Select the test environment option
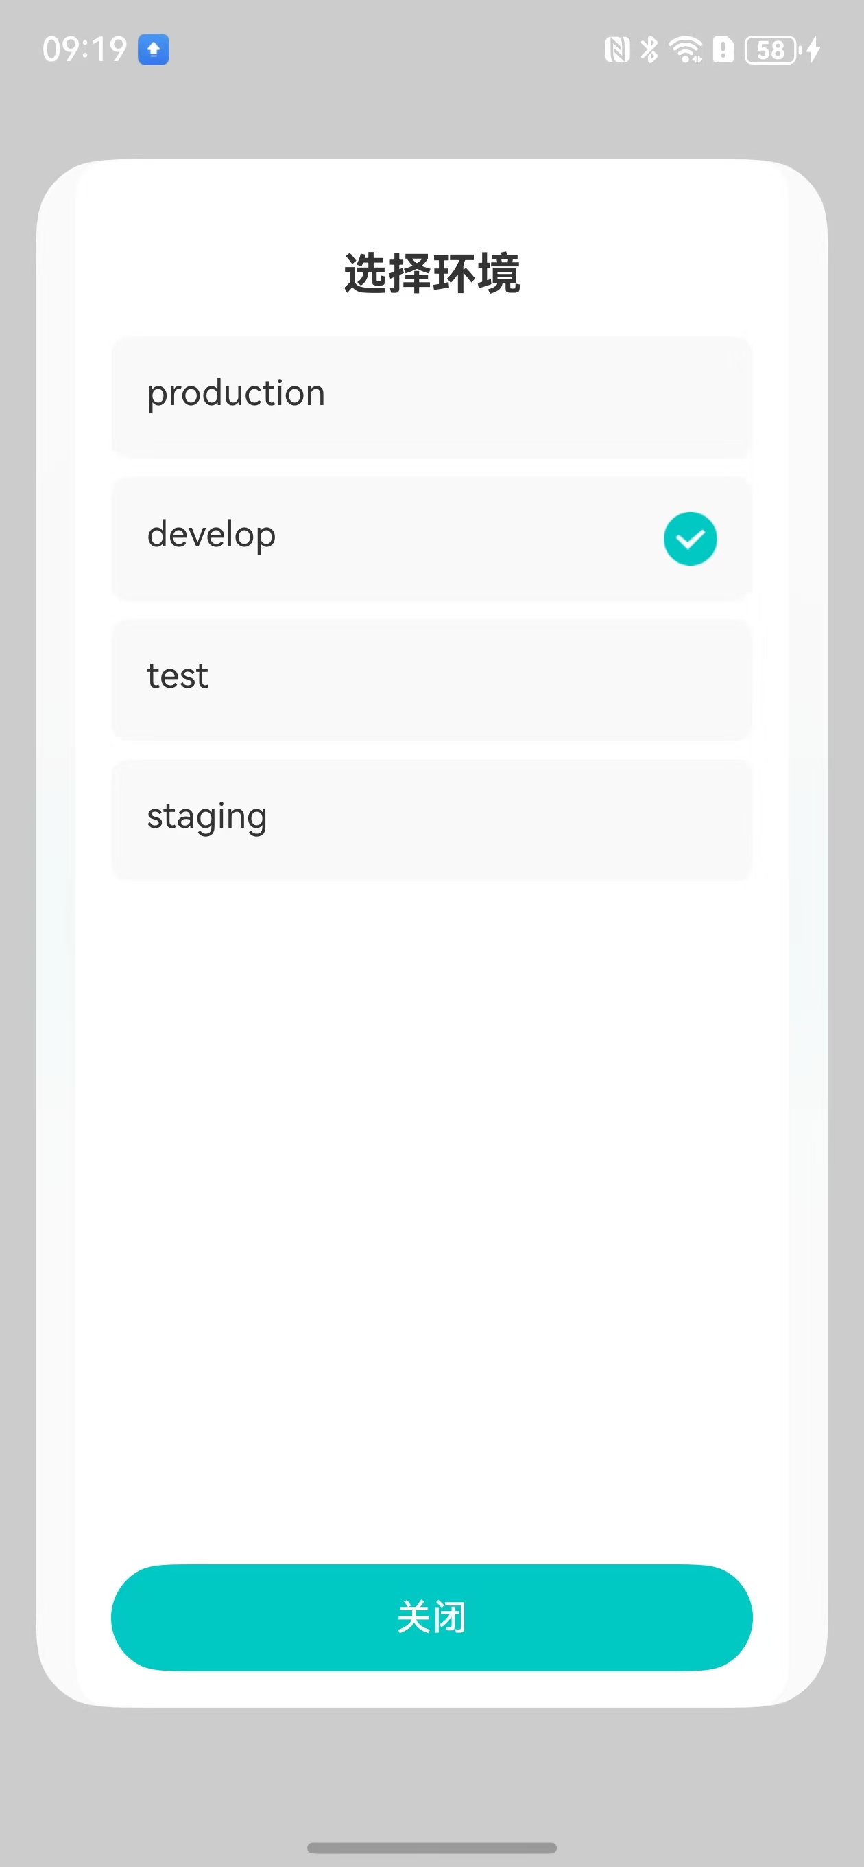The width and height of the screenshot is (864, 1867). [x=178, y=676]
